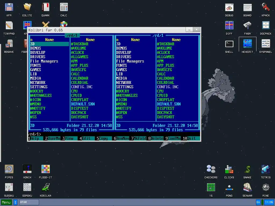Select EASYSHOT in the left panel
Screen dimensions: 275x206
click(x=79, y=117)
